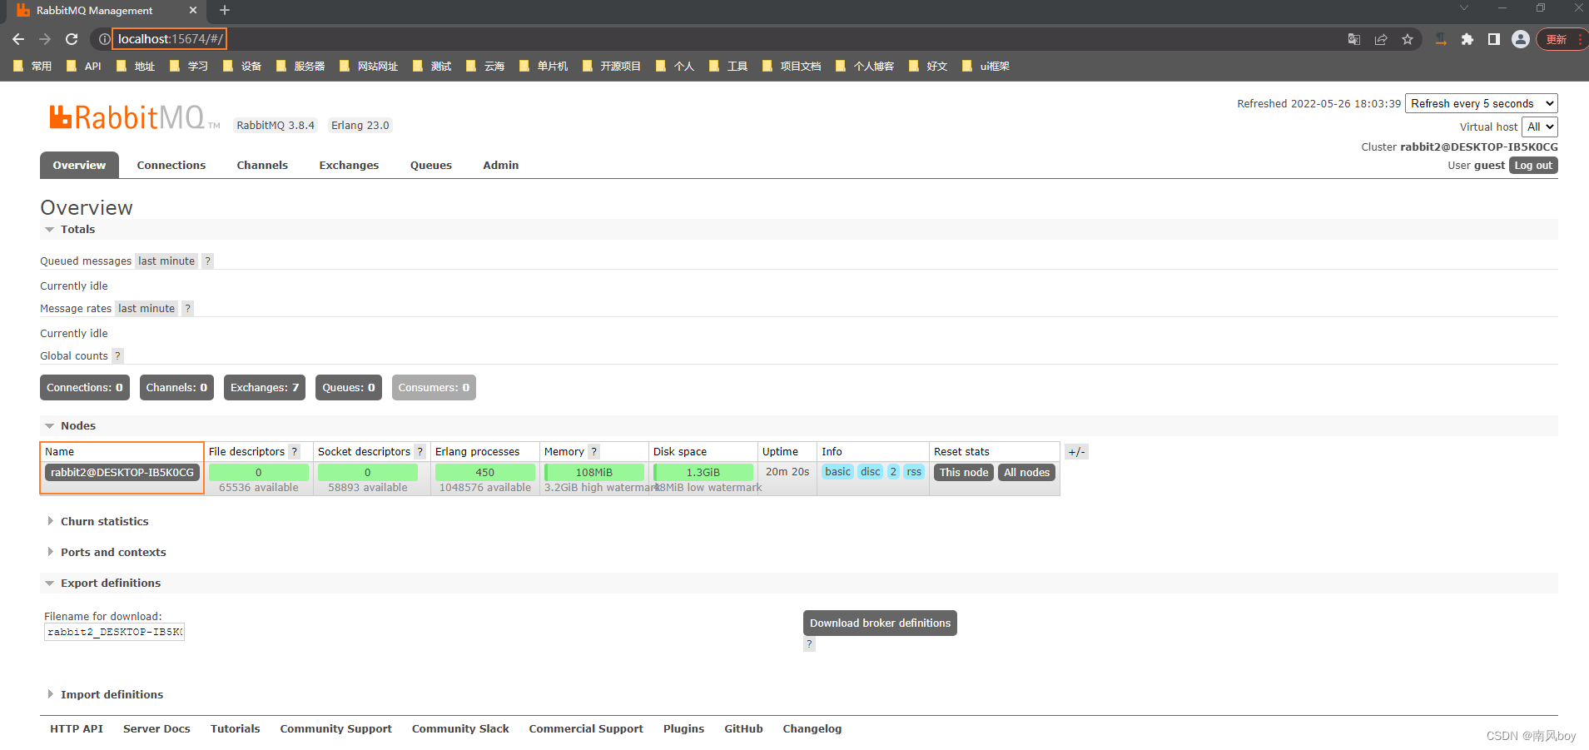Open the 服务器 bookmarks folder
This screenshot has width=1589, height=750.
(x=300, y=66)
